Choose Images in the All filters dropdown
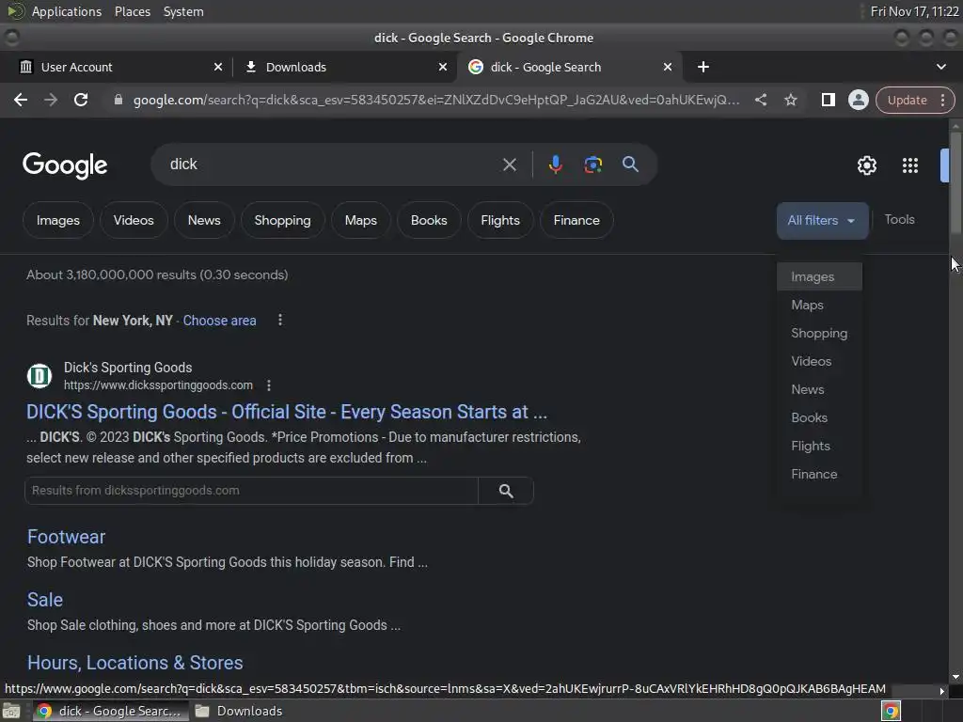This screenshot has height=722, width=963. [x=819, y=277]
